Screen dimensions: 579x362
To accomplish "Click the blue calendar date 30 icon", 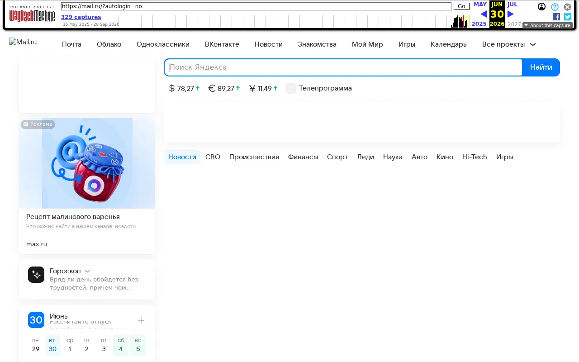I will tap(36, 320).
